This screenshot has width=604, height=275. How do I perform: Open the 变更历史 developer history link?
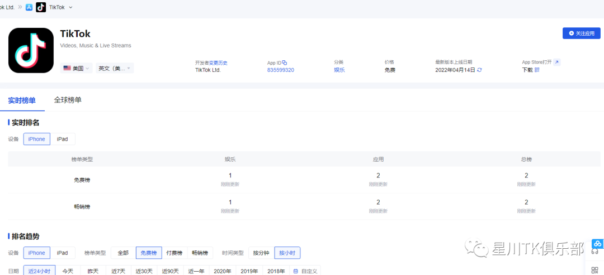(x=218, y=62)
